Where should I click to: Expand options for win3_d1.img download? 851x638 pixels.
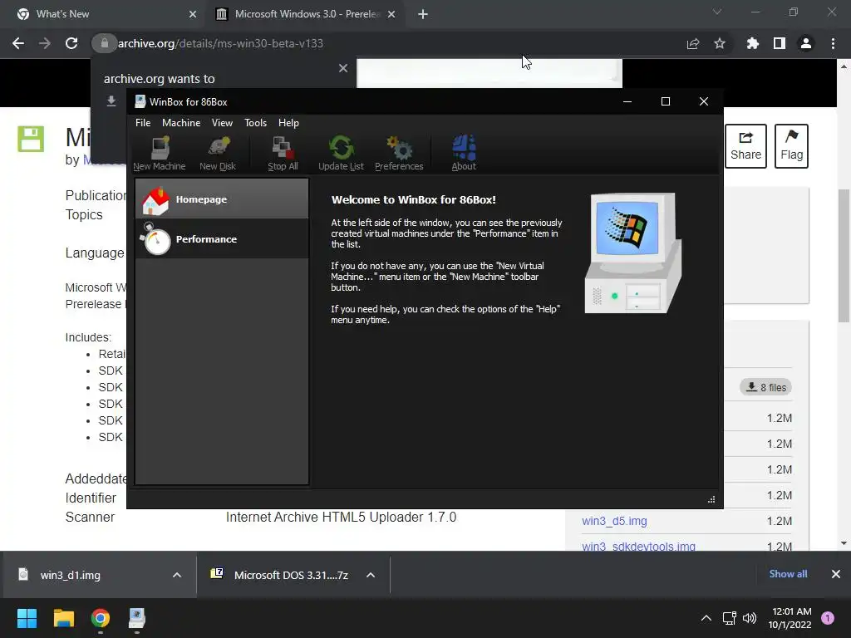tap(177, 575)
